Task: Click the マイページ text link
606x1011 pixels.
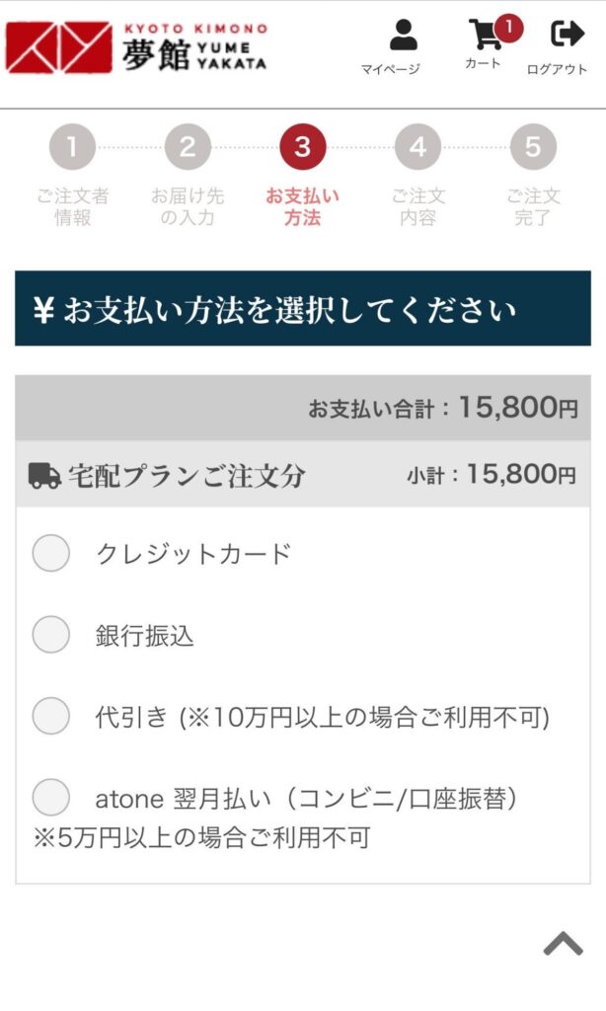Action: click(390, 69)
